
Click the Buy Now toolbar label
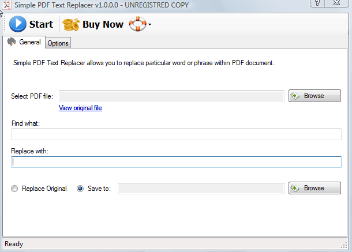pos(103,24)
